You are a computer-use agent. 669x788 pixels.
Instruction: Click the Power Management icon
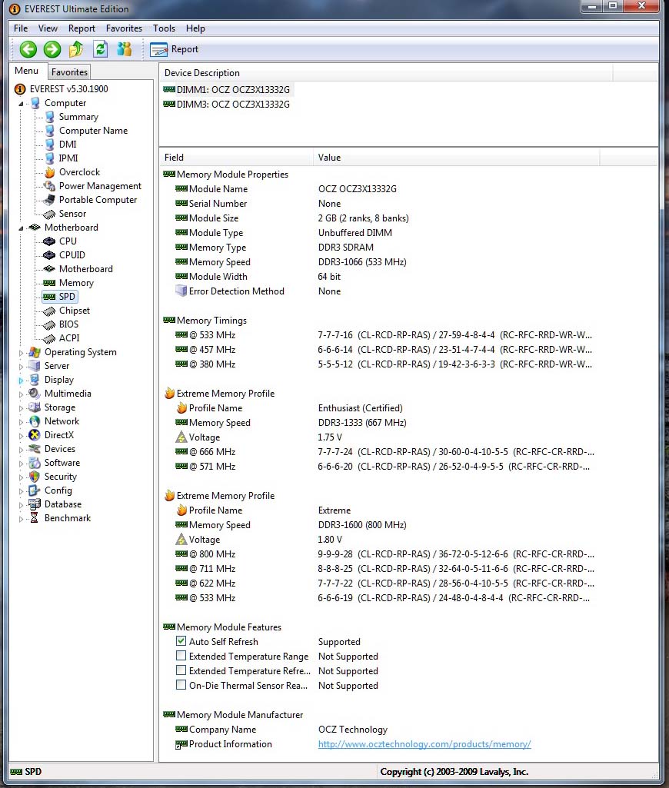click(49, 186)
